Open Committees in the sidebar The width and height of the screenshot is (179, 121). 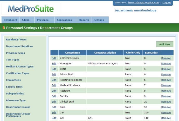coord(13,80)
